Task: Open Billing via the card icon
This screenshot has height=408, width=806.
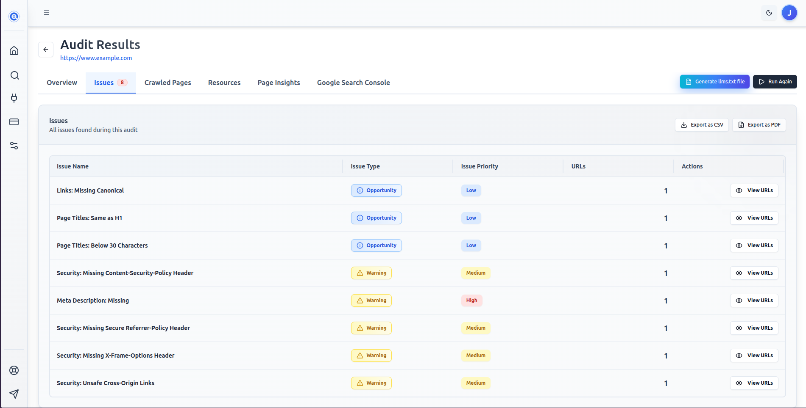Action: click(x=14, y=122)
